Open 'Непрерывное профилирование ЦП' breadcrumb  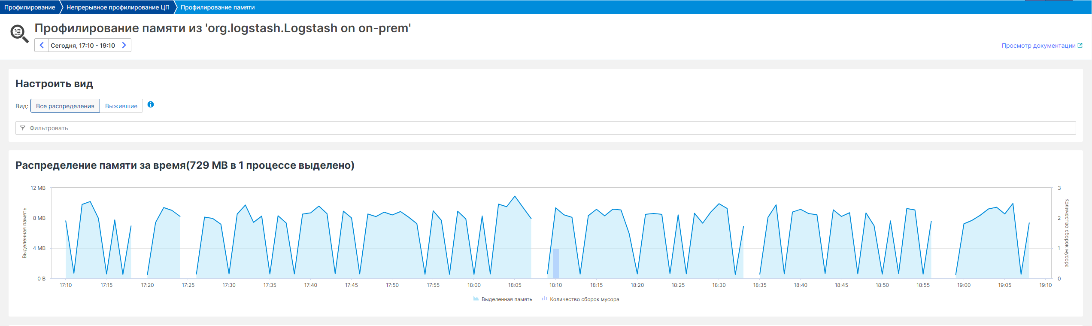click(118, 7)
